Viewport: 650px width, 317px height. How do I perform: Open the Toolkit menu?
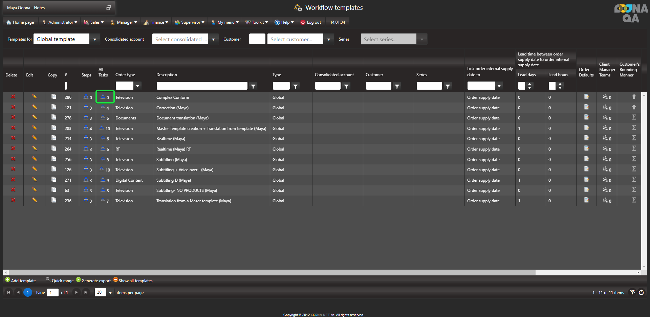(x=257, y=22)
